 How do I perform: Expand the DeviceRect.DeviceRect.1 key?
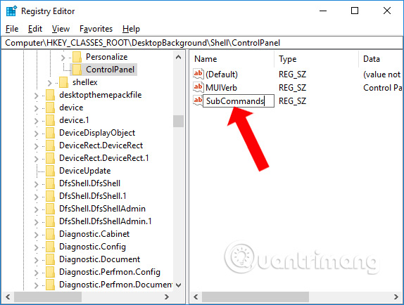click(x=37, y=159)
